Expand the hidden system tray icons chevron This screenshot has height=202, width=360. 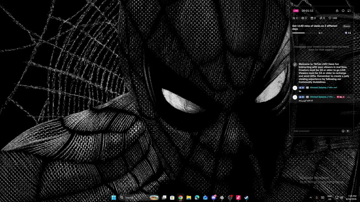point(310,198)
